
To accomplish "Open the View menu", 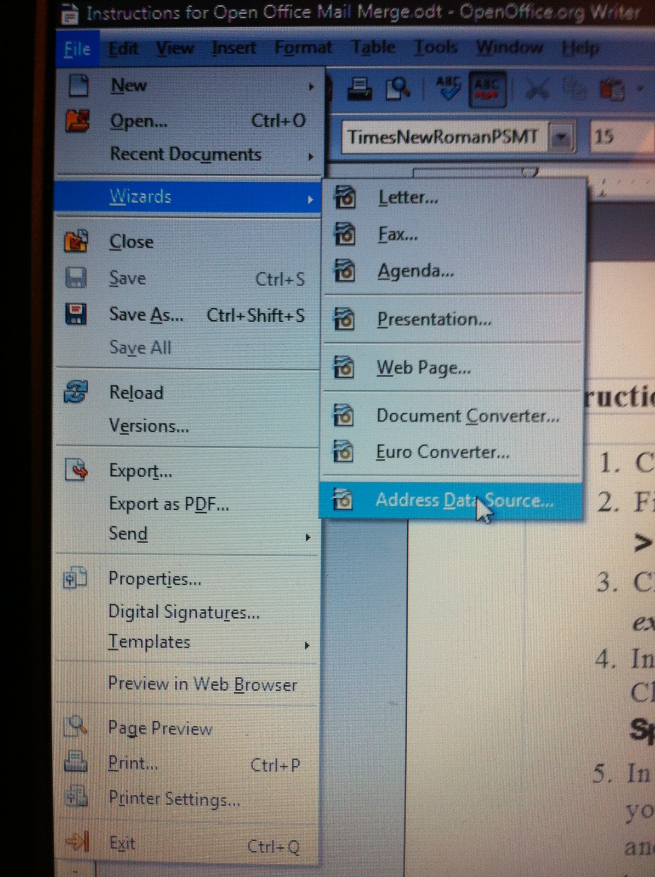I will pyautogui.click(x=175, y=48).
